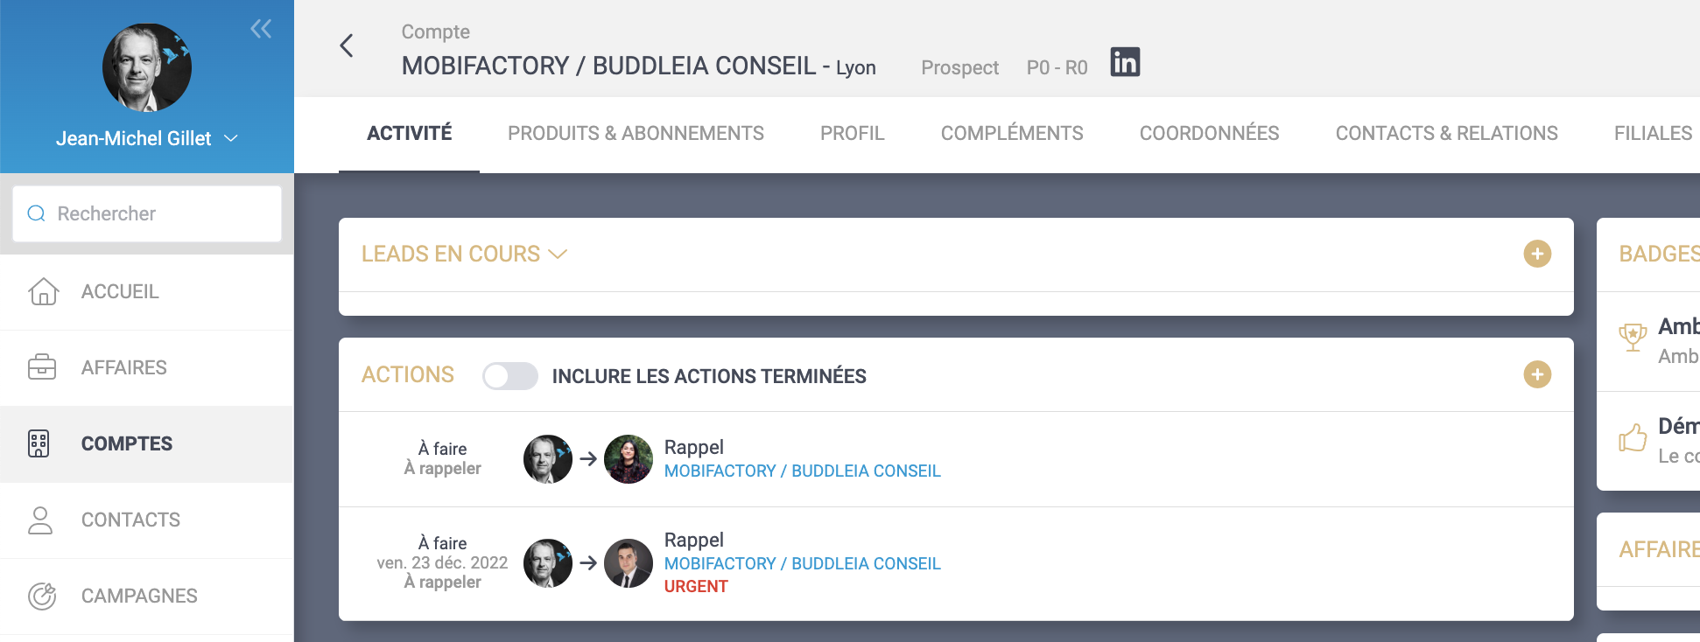This screenshot has height=642, width=1700.
Task: Open Campagnes from the sidebar
Action: coord(139,596)
